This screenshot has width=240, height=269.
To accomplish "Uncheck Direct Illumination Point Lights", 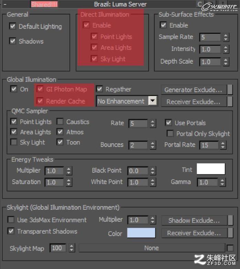I will (x=94, y=37).
